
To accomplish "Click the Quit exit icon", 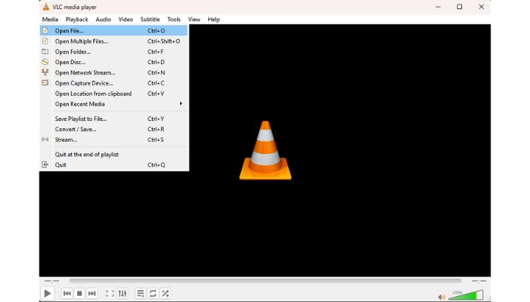I will [x=45, y=165].
